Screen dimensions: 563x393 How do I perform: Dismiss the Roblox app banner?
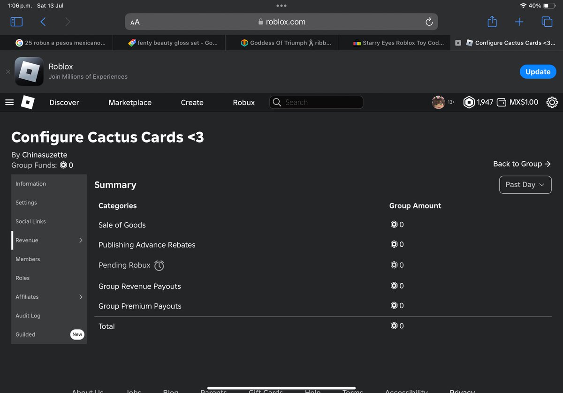pos(8,72)
